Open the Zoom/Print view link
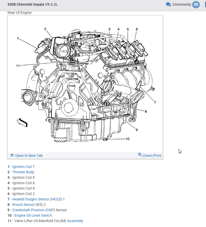 click(x=152, y=156)
